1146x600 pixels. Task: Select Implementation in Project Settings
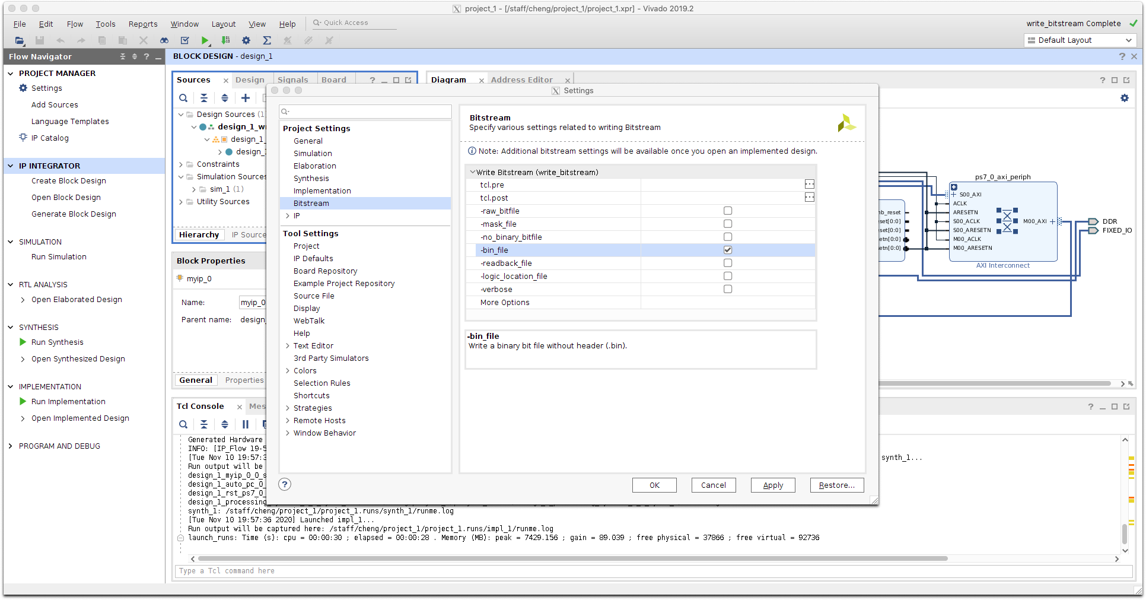coord(322,191)
